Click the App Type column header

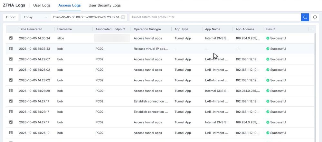[181, 29]
